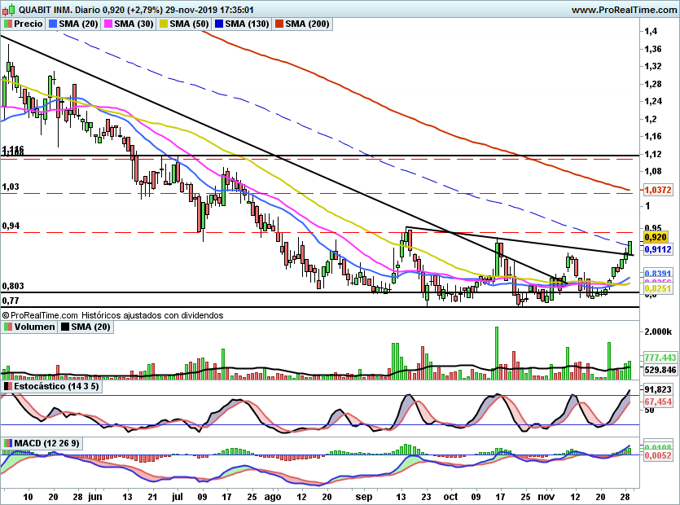
Task: Click the SMA (200) legend label
Action: tap(307, 24)
